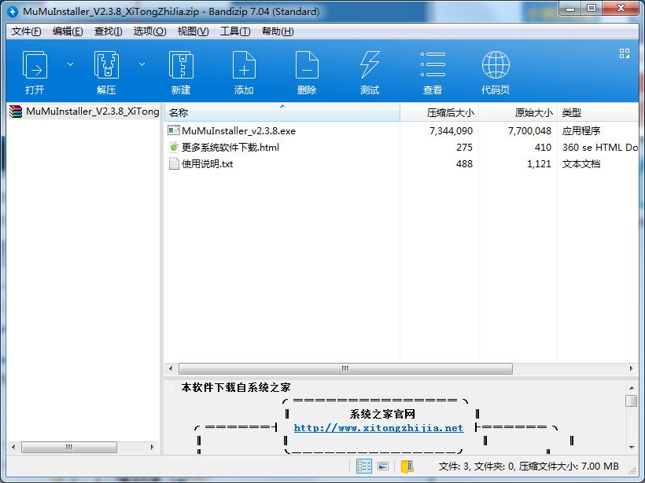The image size is (645, 483).
Task: Open the 文件 (File) menu
Action: (24, 31)
